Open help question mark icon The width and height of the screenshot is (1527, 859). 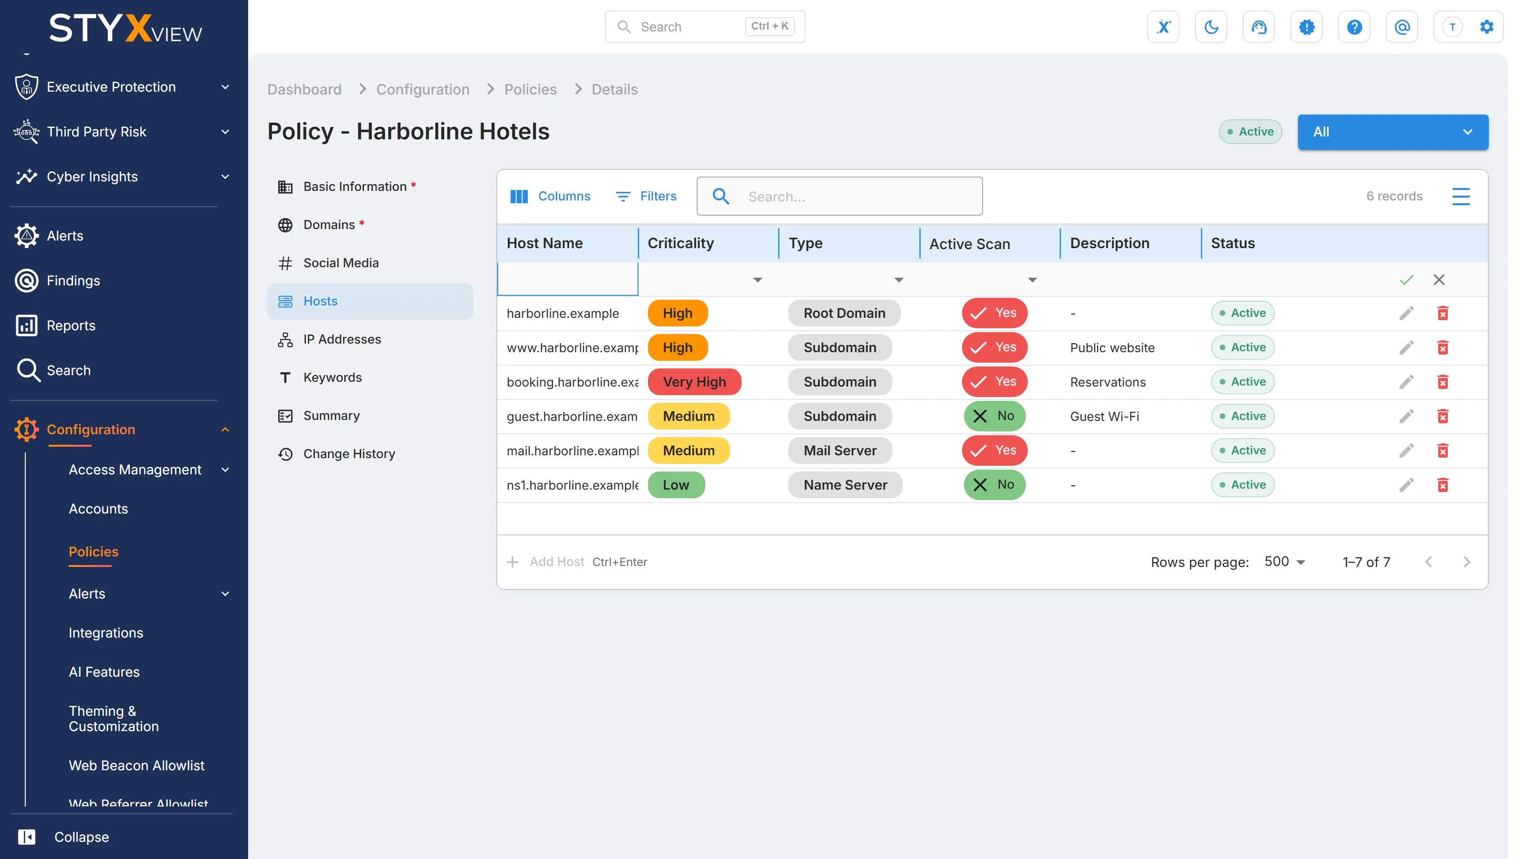(x=1354, y=27)
